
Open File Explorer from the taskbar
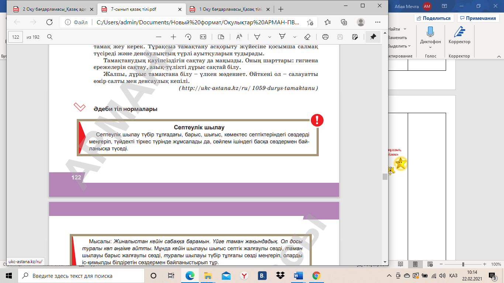(x=208, y=276)
